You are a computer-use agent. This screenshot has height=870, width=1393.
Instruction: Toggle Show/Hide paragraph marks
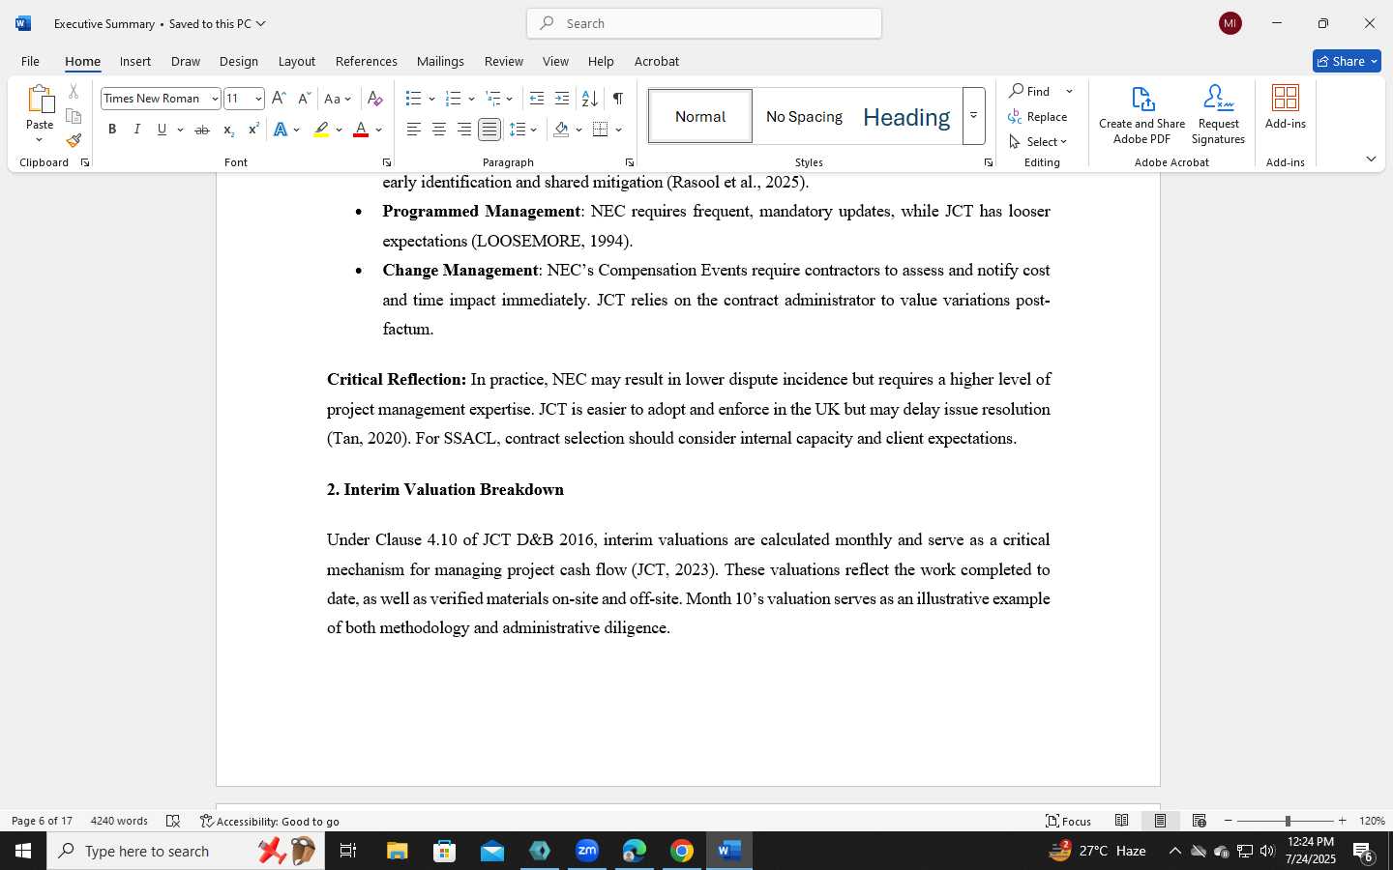click(617, 99)
